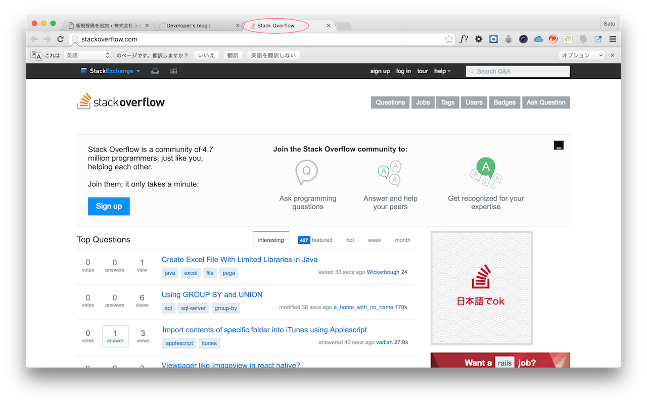This screenshot has height=404, width=647.
Task: Click the gray head-shaped extension icon
Action: (x=583, y=39)
